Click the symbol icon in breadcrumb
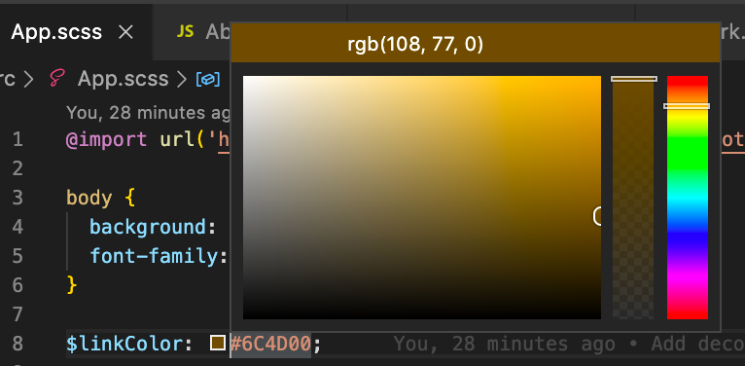 [x=207, y=80]
